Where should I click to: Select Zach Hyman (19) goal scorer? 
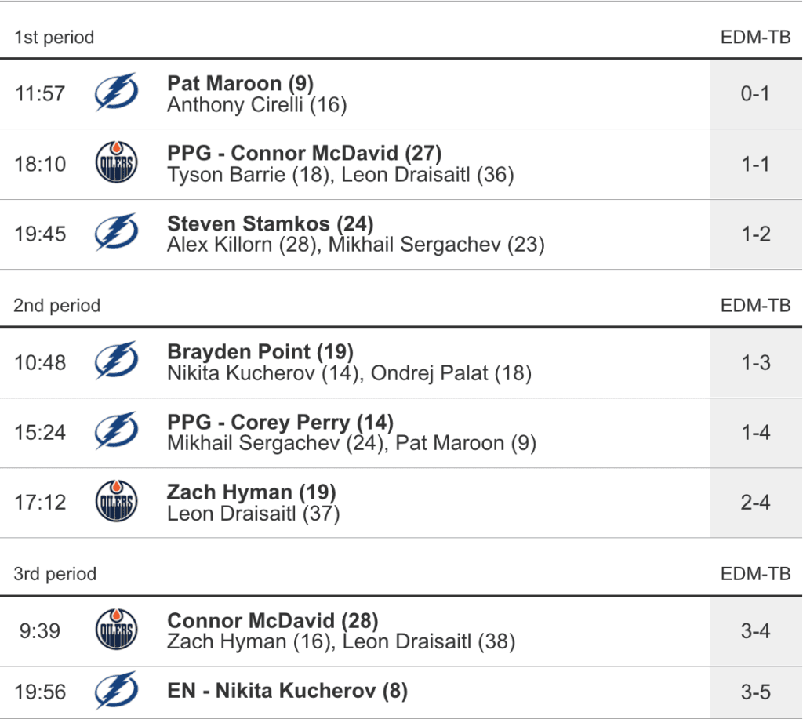tap(251, 492)
